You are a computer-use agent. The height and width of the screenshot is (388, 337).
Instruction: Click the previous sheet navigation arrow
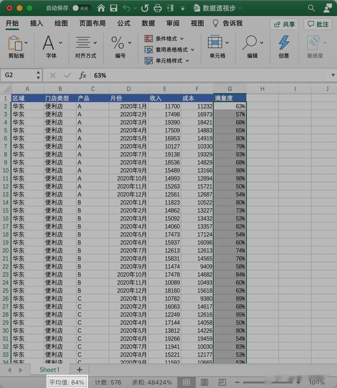[9, 370]
